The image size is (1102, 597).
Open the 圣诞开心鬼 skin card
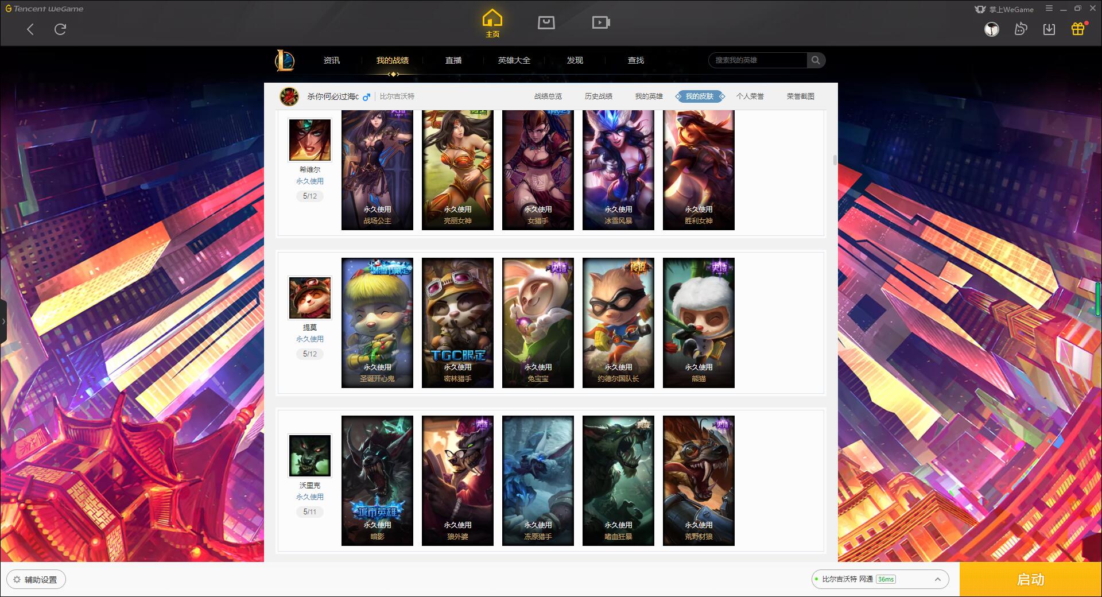click(x=377, y=323)
